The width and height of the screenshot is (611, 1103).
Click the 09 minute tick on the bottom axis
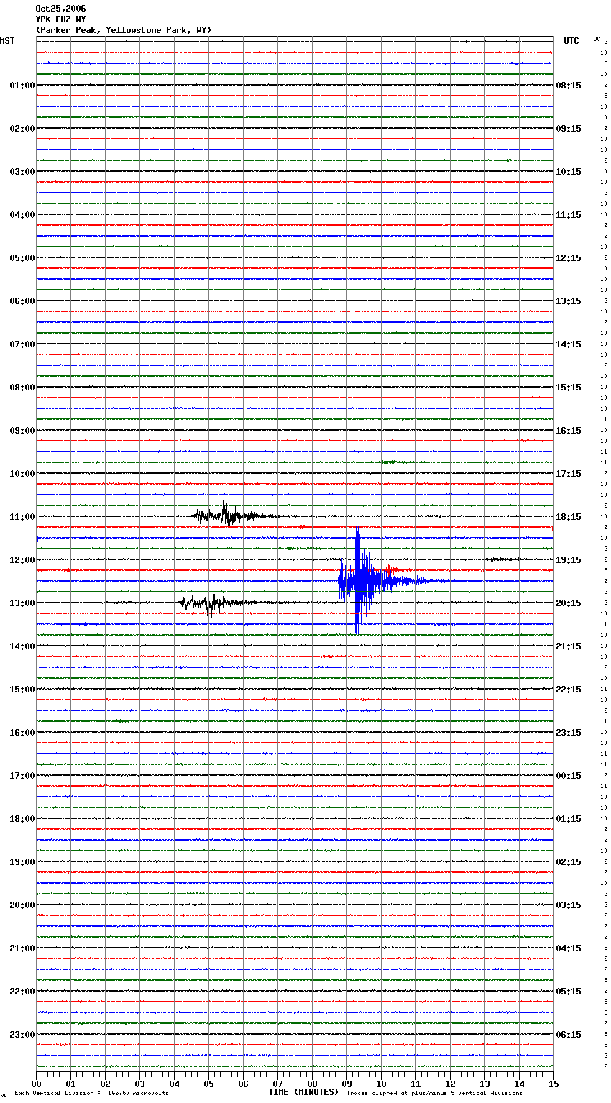(x=346, y=1084)
